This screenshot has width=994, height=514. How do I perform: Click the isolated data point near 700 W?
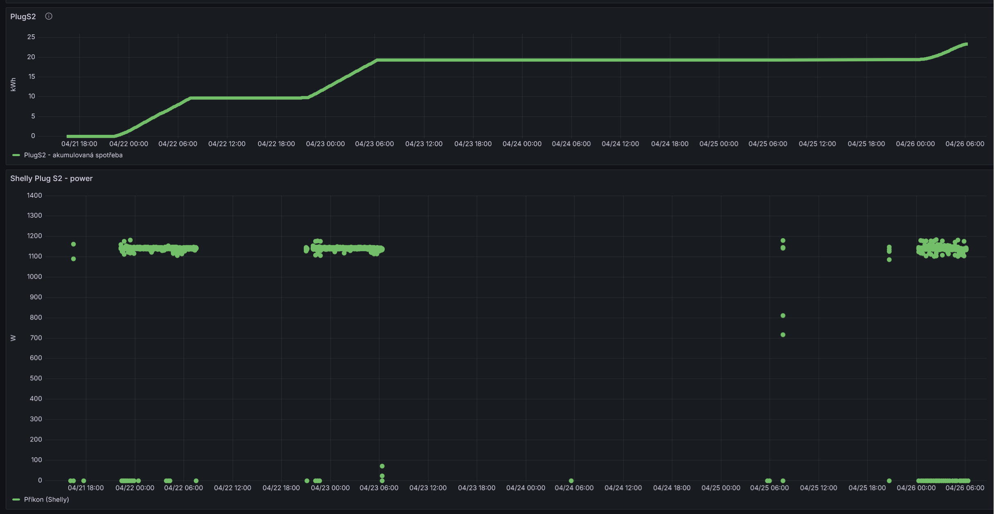tap(783, 335)
